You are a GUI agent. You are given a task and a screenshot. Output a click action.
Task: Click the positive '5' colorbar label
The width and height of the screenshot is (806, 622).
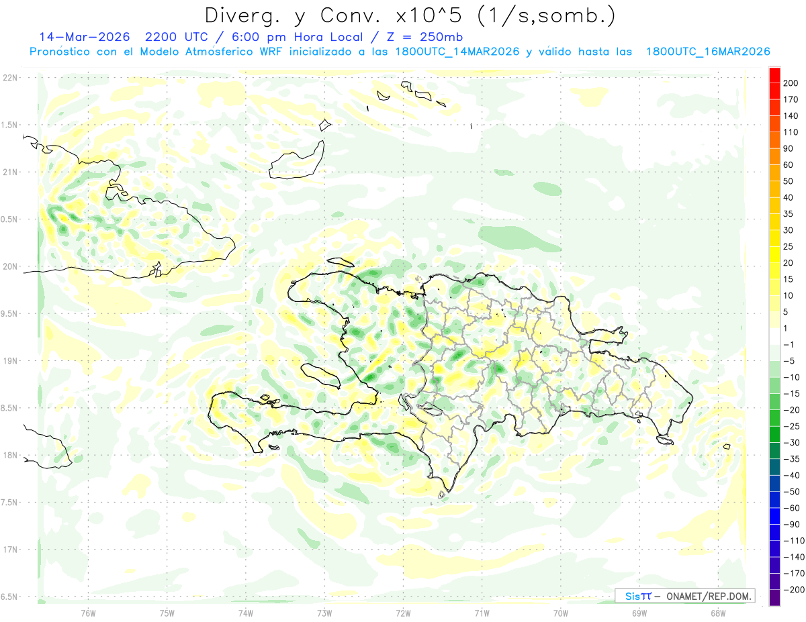[787, 312]
